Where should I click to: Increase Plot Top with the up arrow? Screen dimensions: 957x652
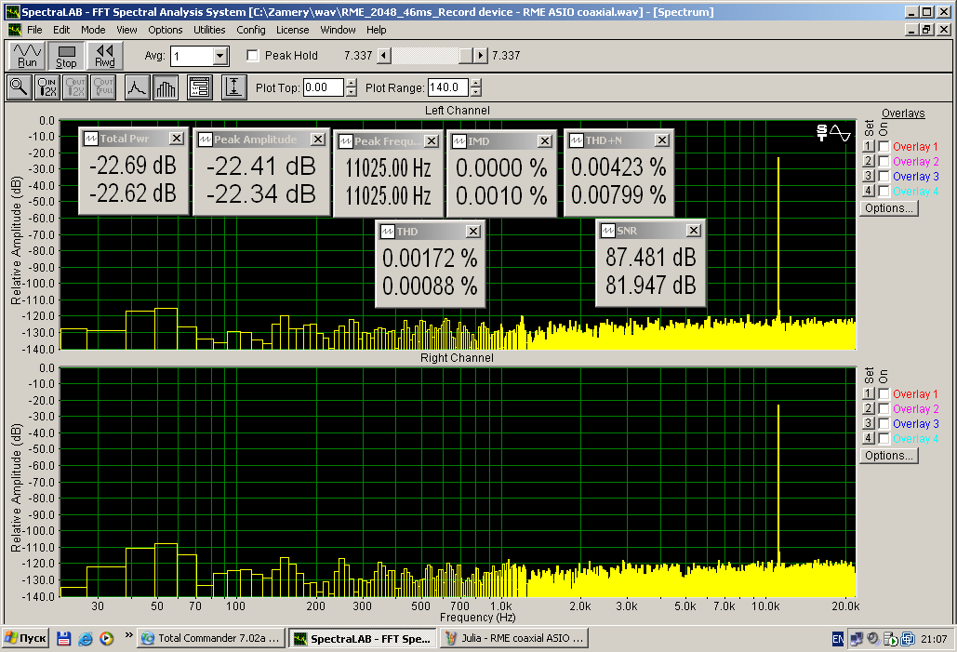coord(351,83)
